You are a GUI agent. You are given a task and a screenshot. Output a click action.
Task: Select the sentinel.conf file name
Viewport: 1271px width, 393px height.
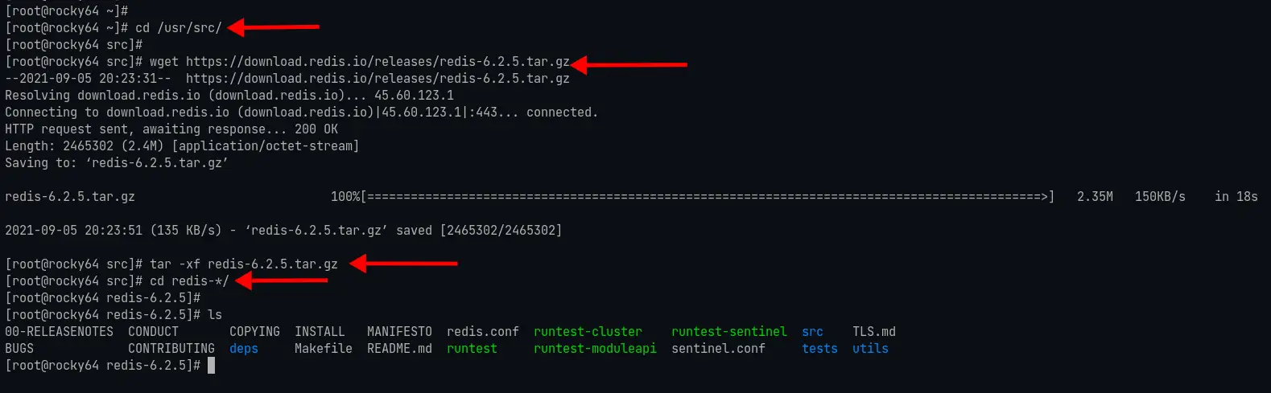[718, 349]
